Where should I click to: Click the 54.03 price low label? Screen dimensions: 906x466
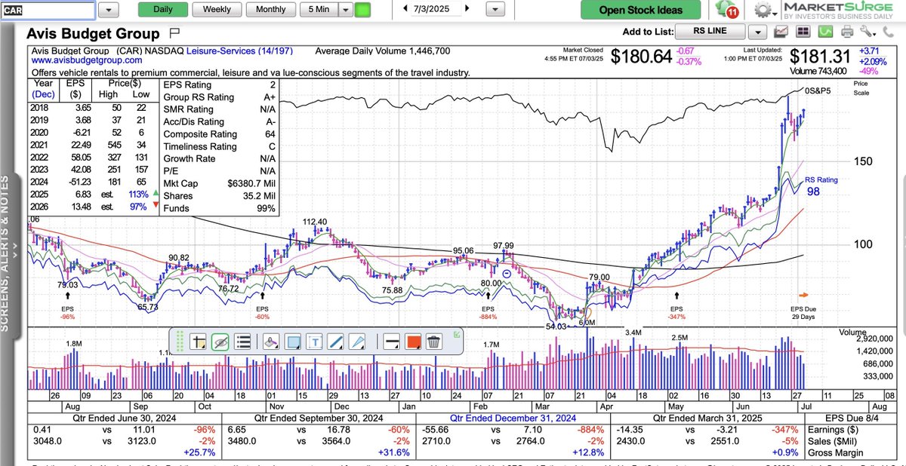(556, 325)
